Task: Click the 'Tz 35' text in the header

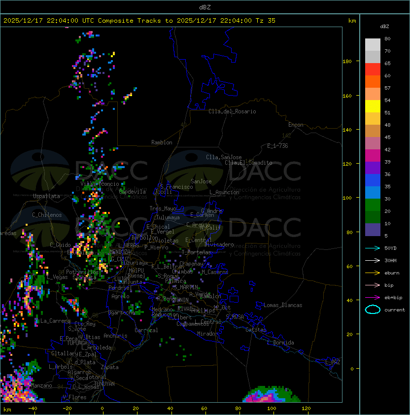Action: (266, 21)
